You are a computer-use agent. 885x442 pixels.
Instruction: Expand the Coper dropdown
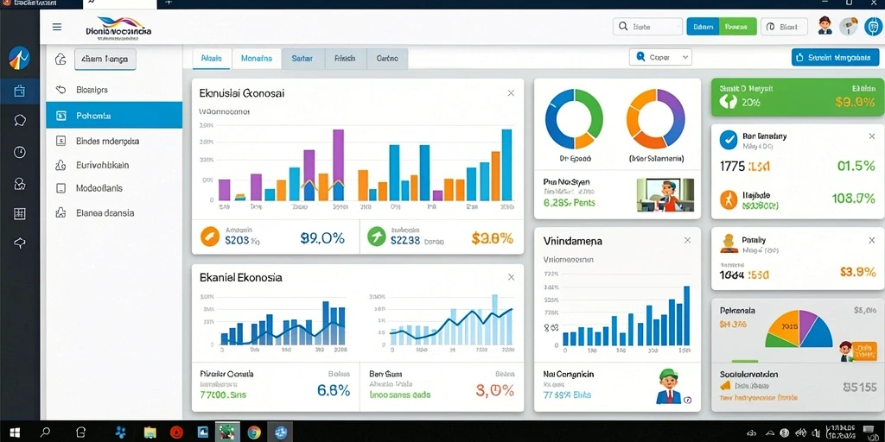pyautogui.click(x=660, y=57)
